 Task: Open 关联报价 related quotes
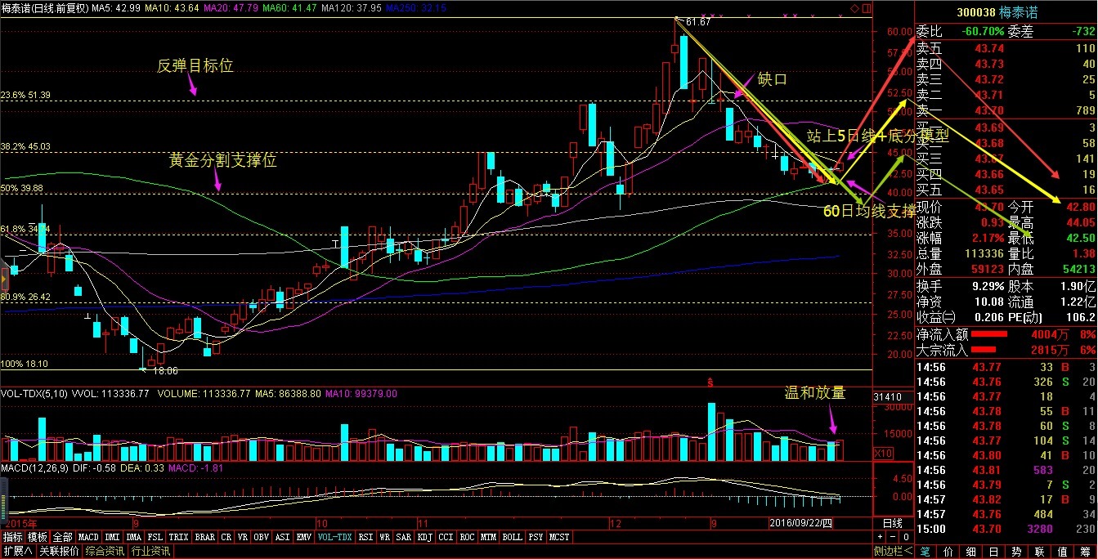59,552
